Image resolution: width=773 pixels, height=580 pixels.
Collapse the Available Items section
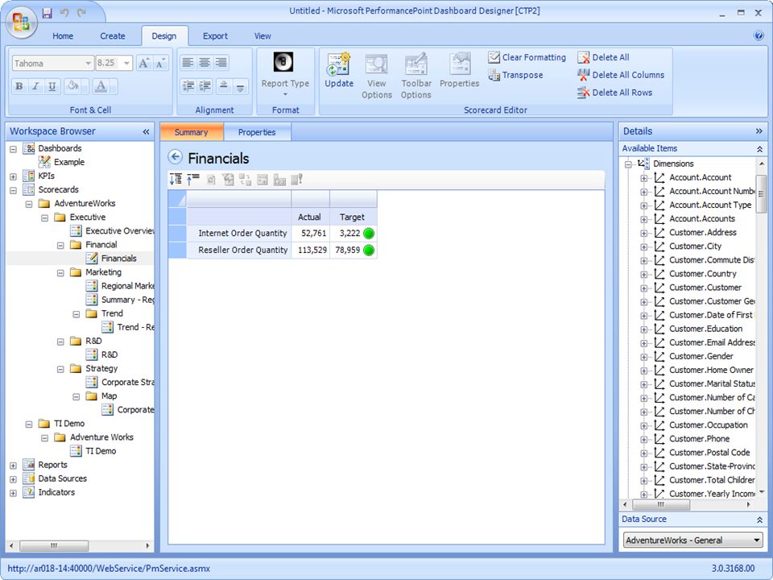[759, 148]
